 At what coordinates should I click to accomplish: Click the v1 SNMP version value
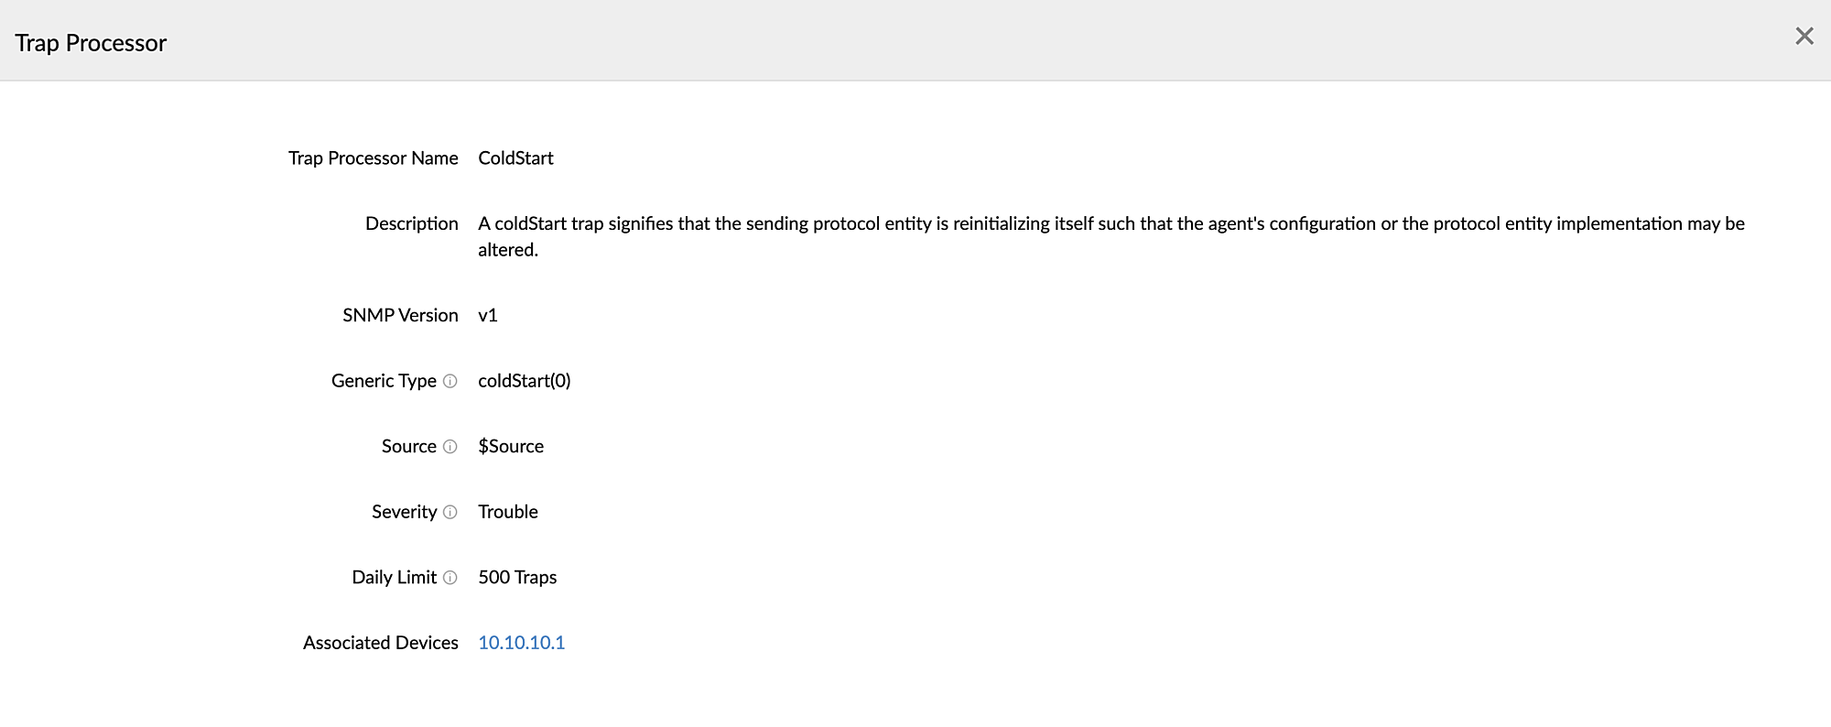[x=488, y=316]
